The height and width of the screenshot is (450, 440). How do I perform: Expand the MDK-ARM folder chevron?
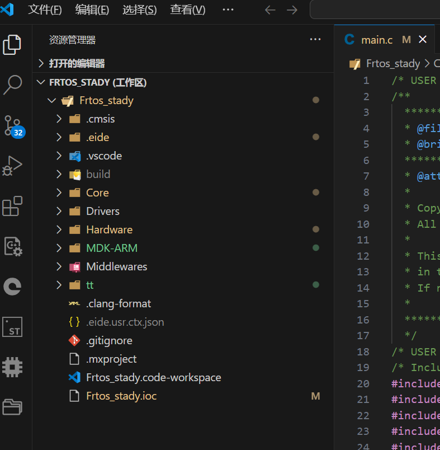(x=59, y=249)
